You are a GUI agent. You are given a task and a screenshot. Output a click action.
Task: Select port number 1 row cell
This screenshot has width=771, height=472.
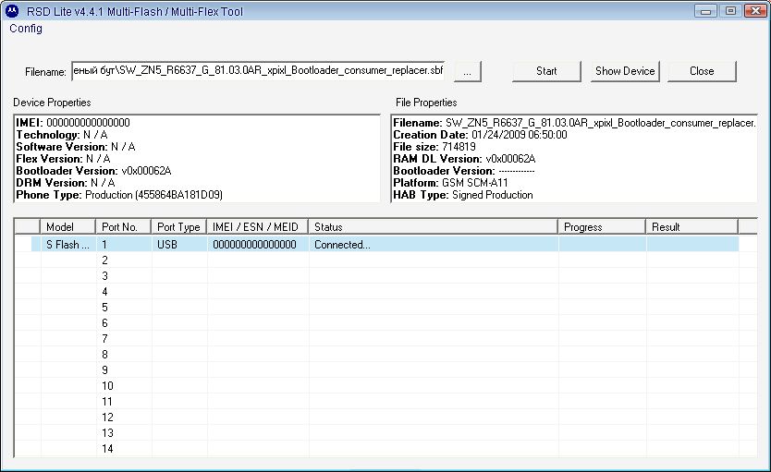[124, 245]
